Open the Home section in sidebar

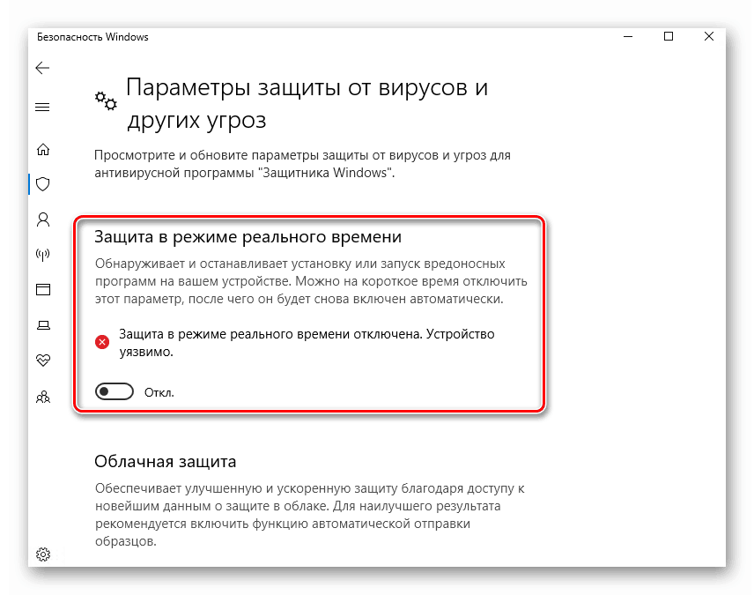[x=43, y=149]
